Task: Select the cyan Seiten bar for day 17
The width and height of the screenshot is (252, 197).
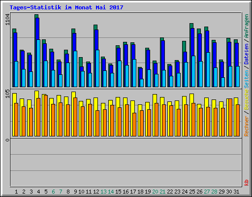Action: point(134,73)
